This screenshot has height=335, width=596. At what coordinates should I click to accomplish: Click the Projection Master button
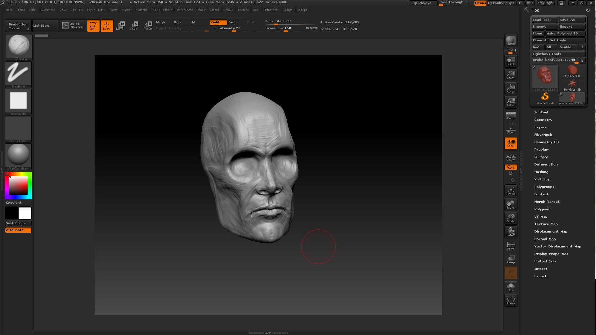18,26
